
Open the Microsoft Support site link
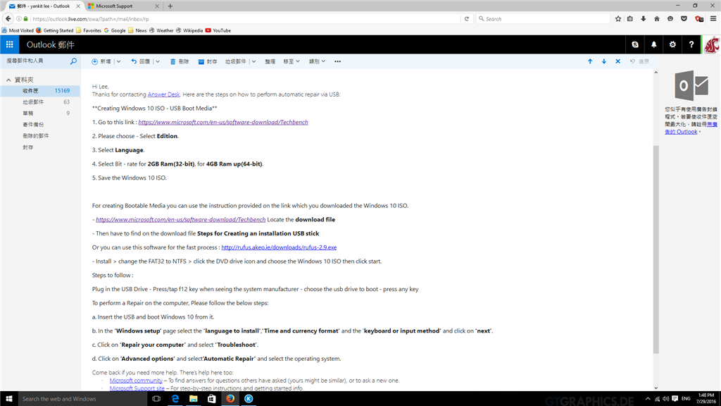137,388
